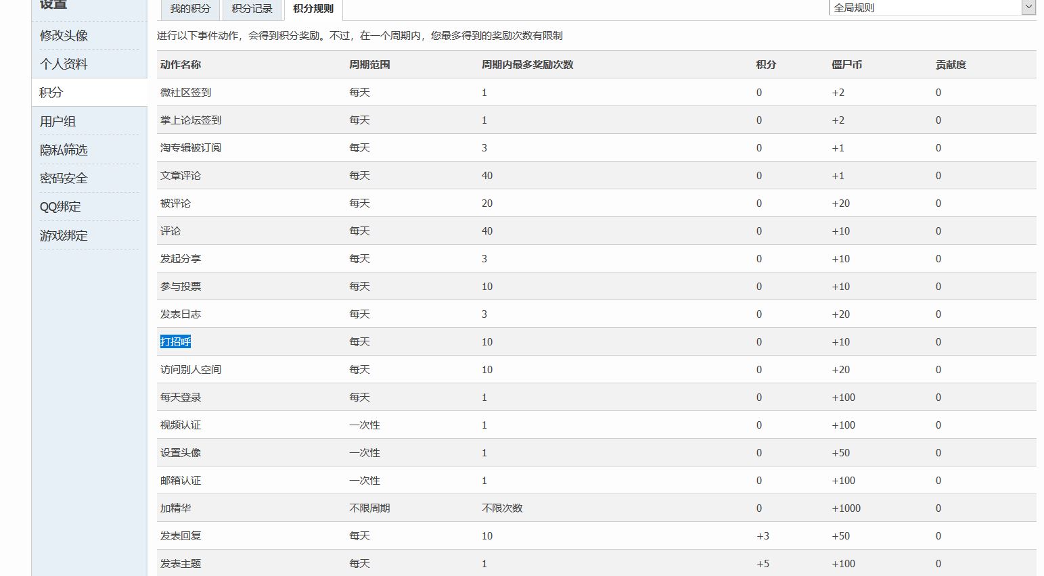Screen dimensions: 1044x576
Task: Open 修改头像 in the sidebar
Action: pyautogui.click(x=64, y=36)
